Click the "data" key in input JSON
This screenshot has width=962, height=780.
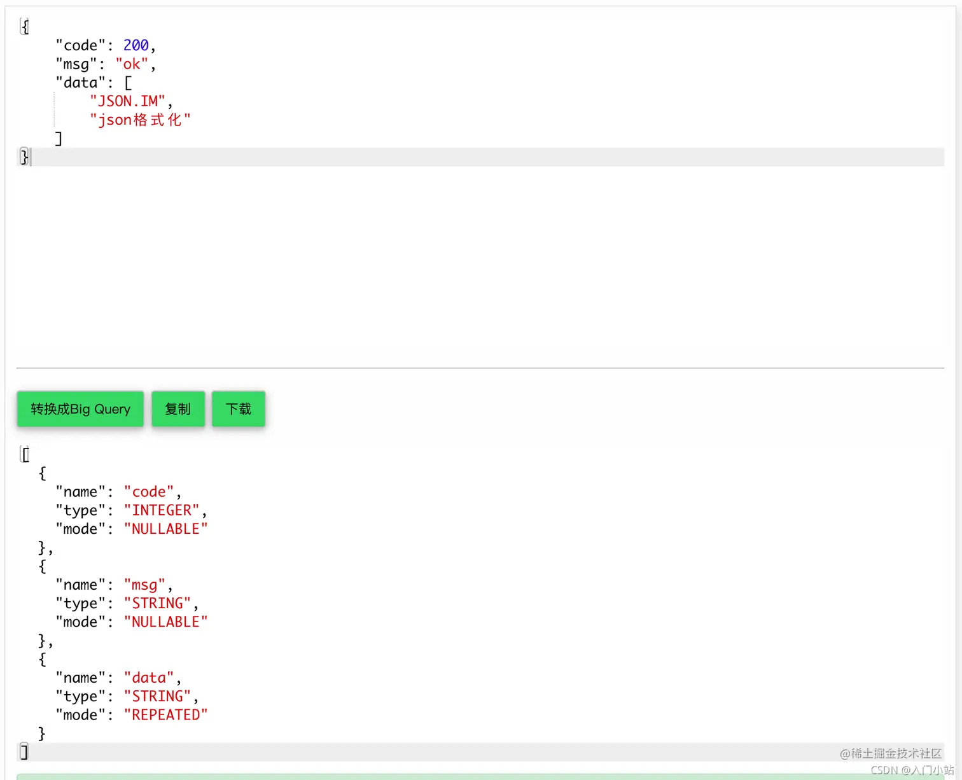click(80, 83)
